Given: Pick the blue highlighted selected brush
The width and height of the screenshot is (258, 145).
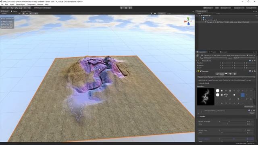Looking at the screenshot, I should click(243, 95).
